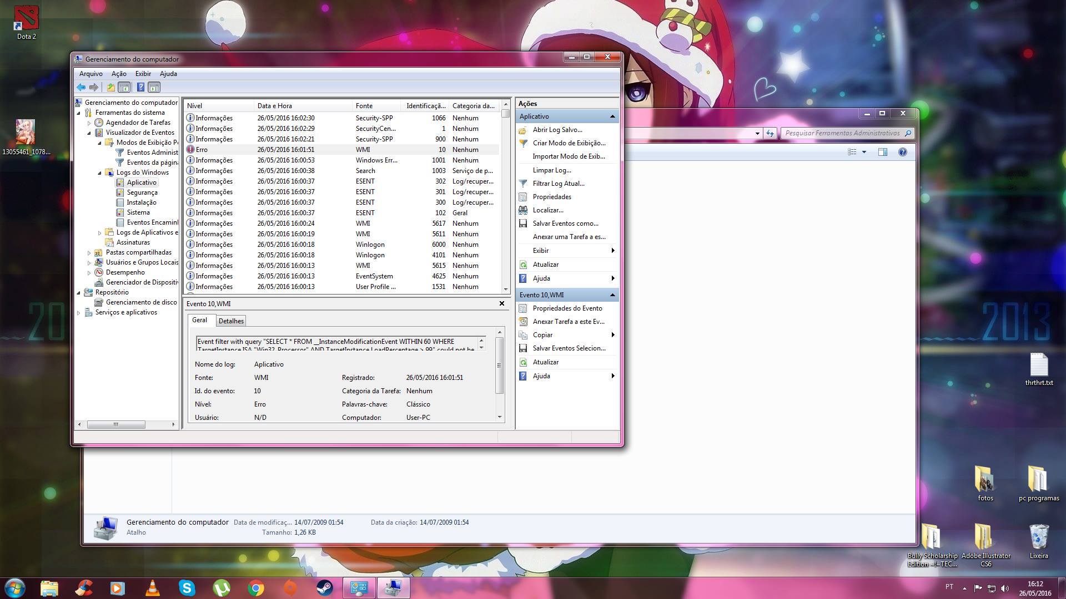
Task: Open the Copiar submenu action
Action: [567, 335]
